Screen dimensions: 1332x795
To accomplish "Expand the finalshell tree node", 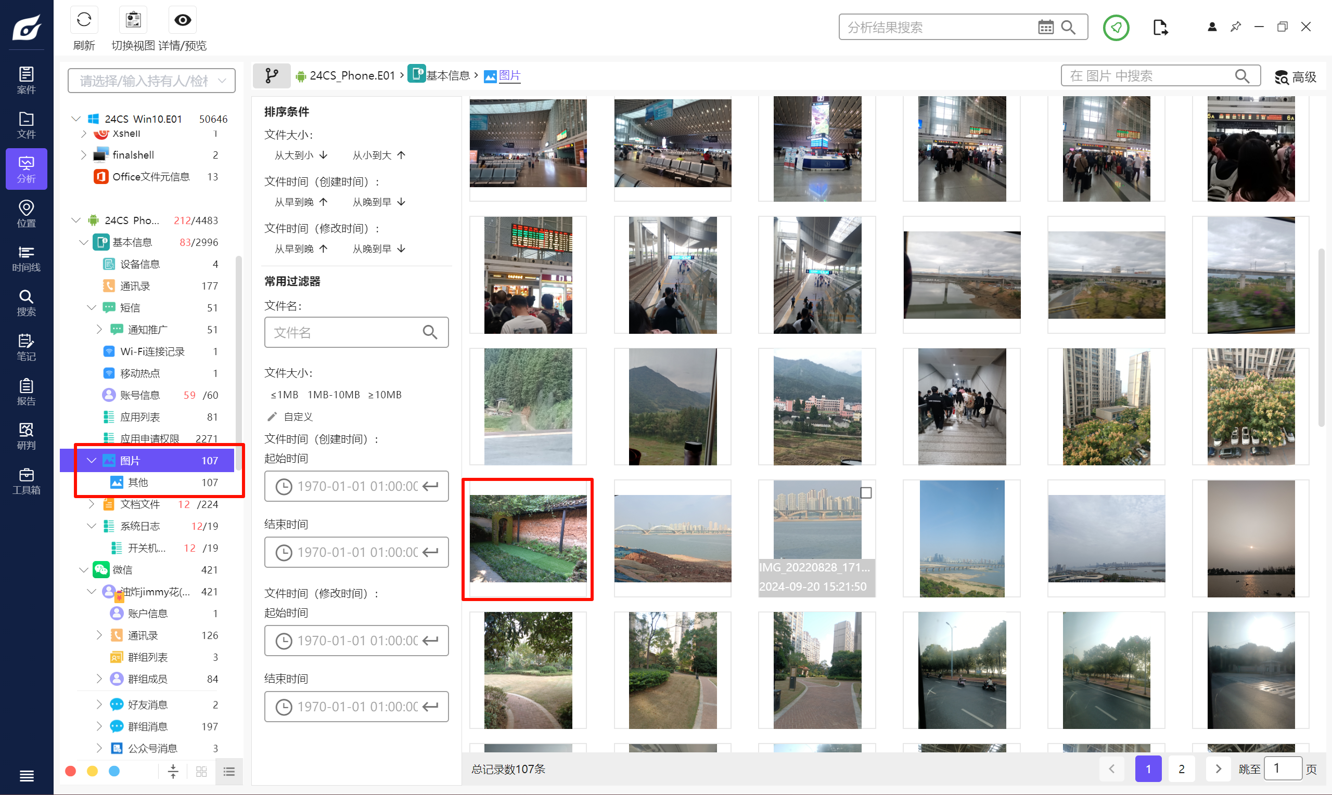I will 84,155.
